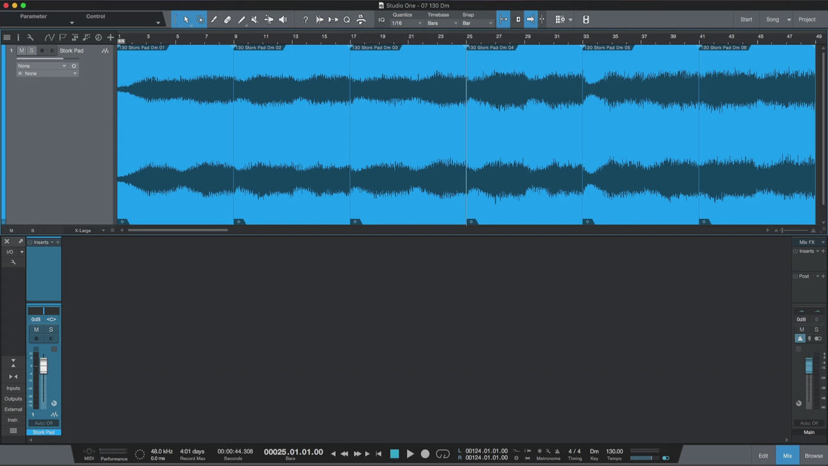Select the Arrow tool in the toolbar
828x466 pixels.
click(186, 20)
